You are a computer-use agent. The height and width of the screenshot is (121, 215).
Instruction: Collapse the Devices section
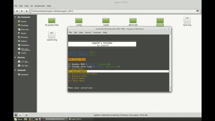tap(15, 57)
